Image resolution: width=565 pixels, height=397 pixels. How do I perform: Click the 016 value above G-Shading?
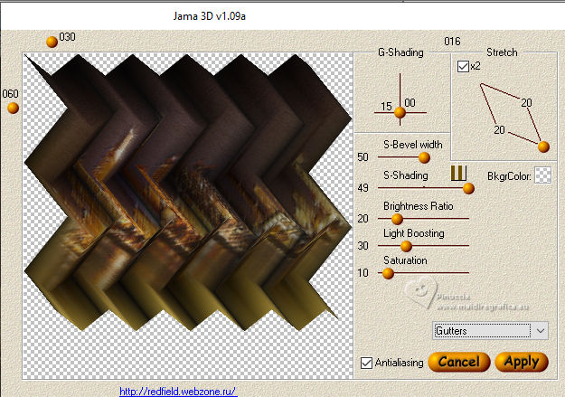[x=452, y=42]
